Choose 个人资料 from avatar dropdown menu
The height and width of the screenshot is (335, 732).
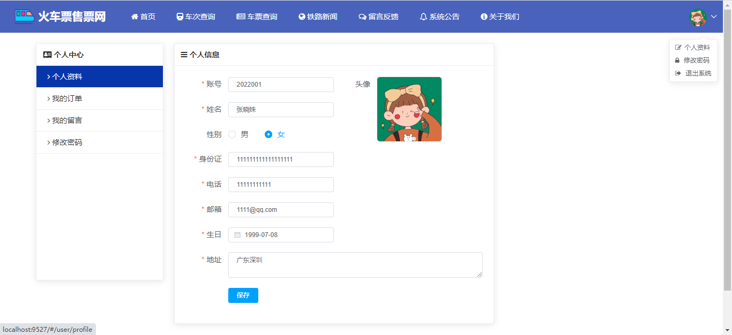click(x=693, y=47)
